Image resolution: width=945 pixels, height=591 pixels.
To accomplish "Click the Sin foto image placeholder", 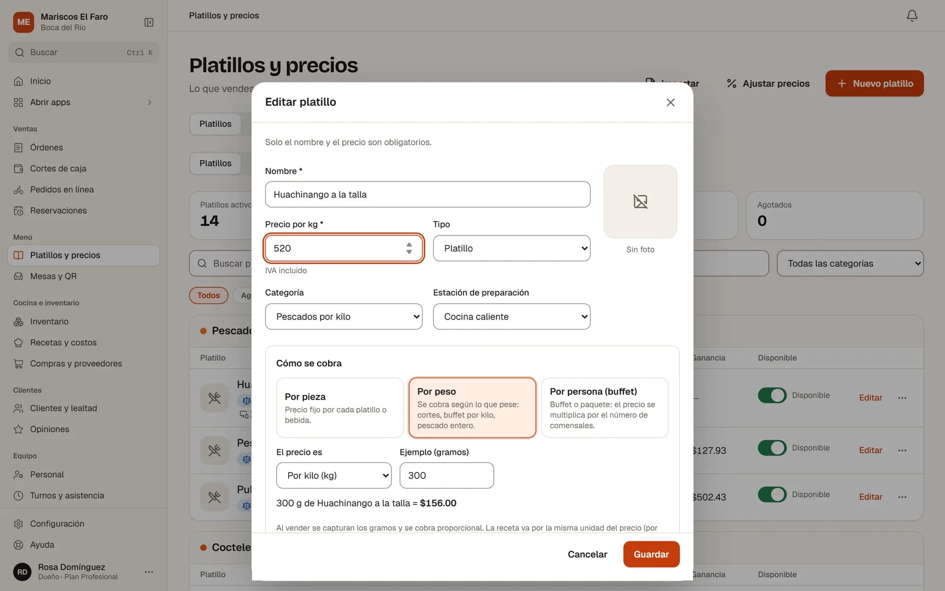I will tap(640, 201).
